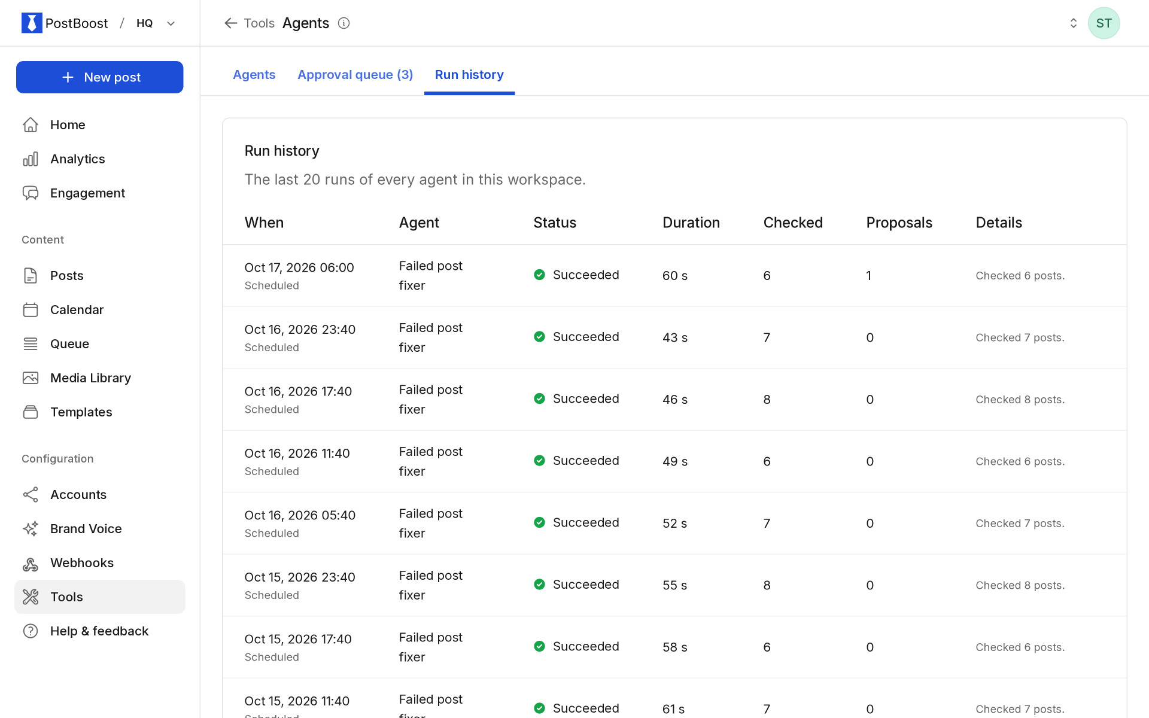This screenshot has width=1149, height=718.
Task: Click the Duration column header
Action: pyautogui.click(x=691, y=223)
